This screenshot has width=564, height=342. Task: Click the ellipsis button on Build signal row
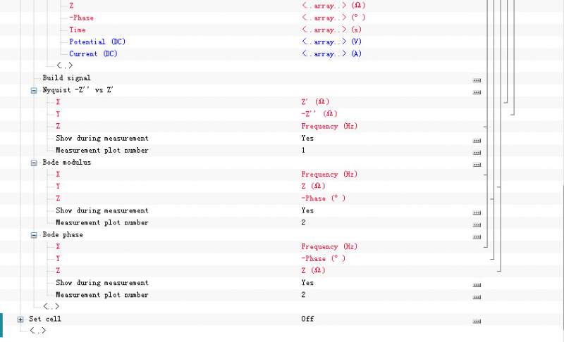[477, 79]
